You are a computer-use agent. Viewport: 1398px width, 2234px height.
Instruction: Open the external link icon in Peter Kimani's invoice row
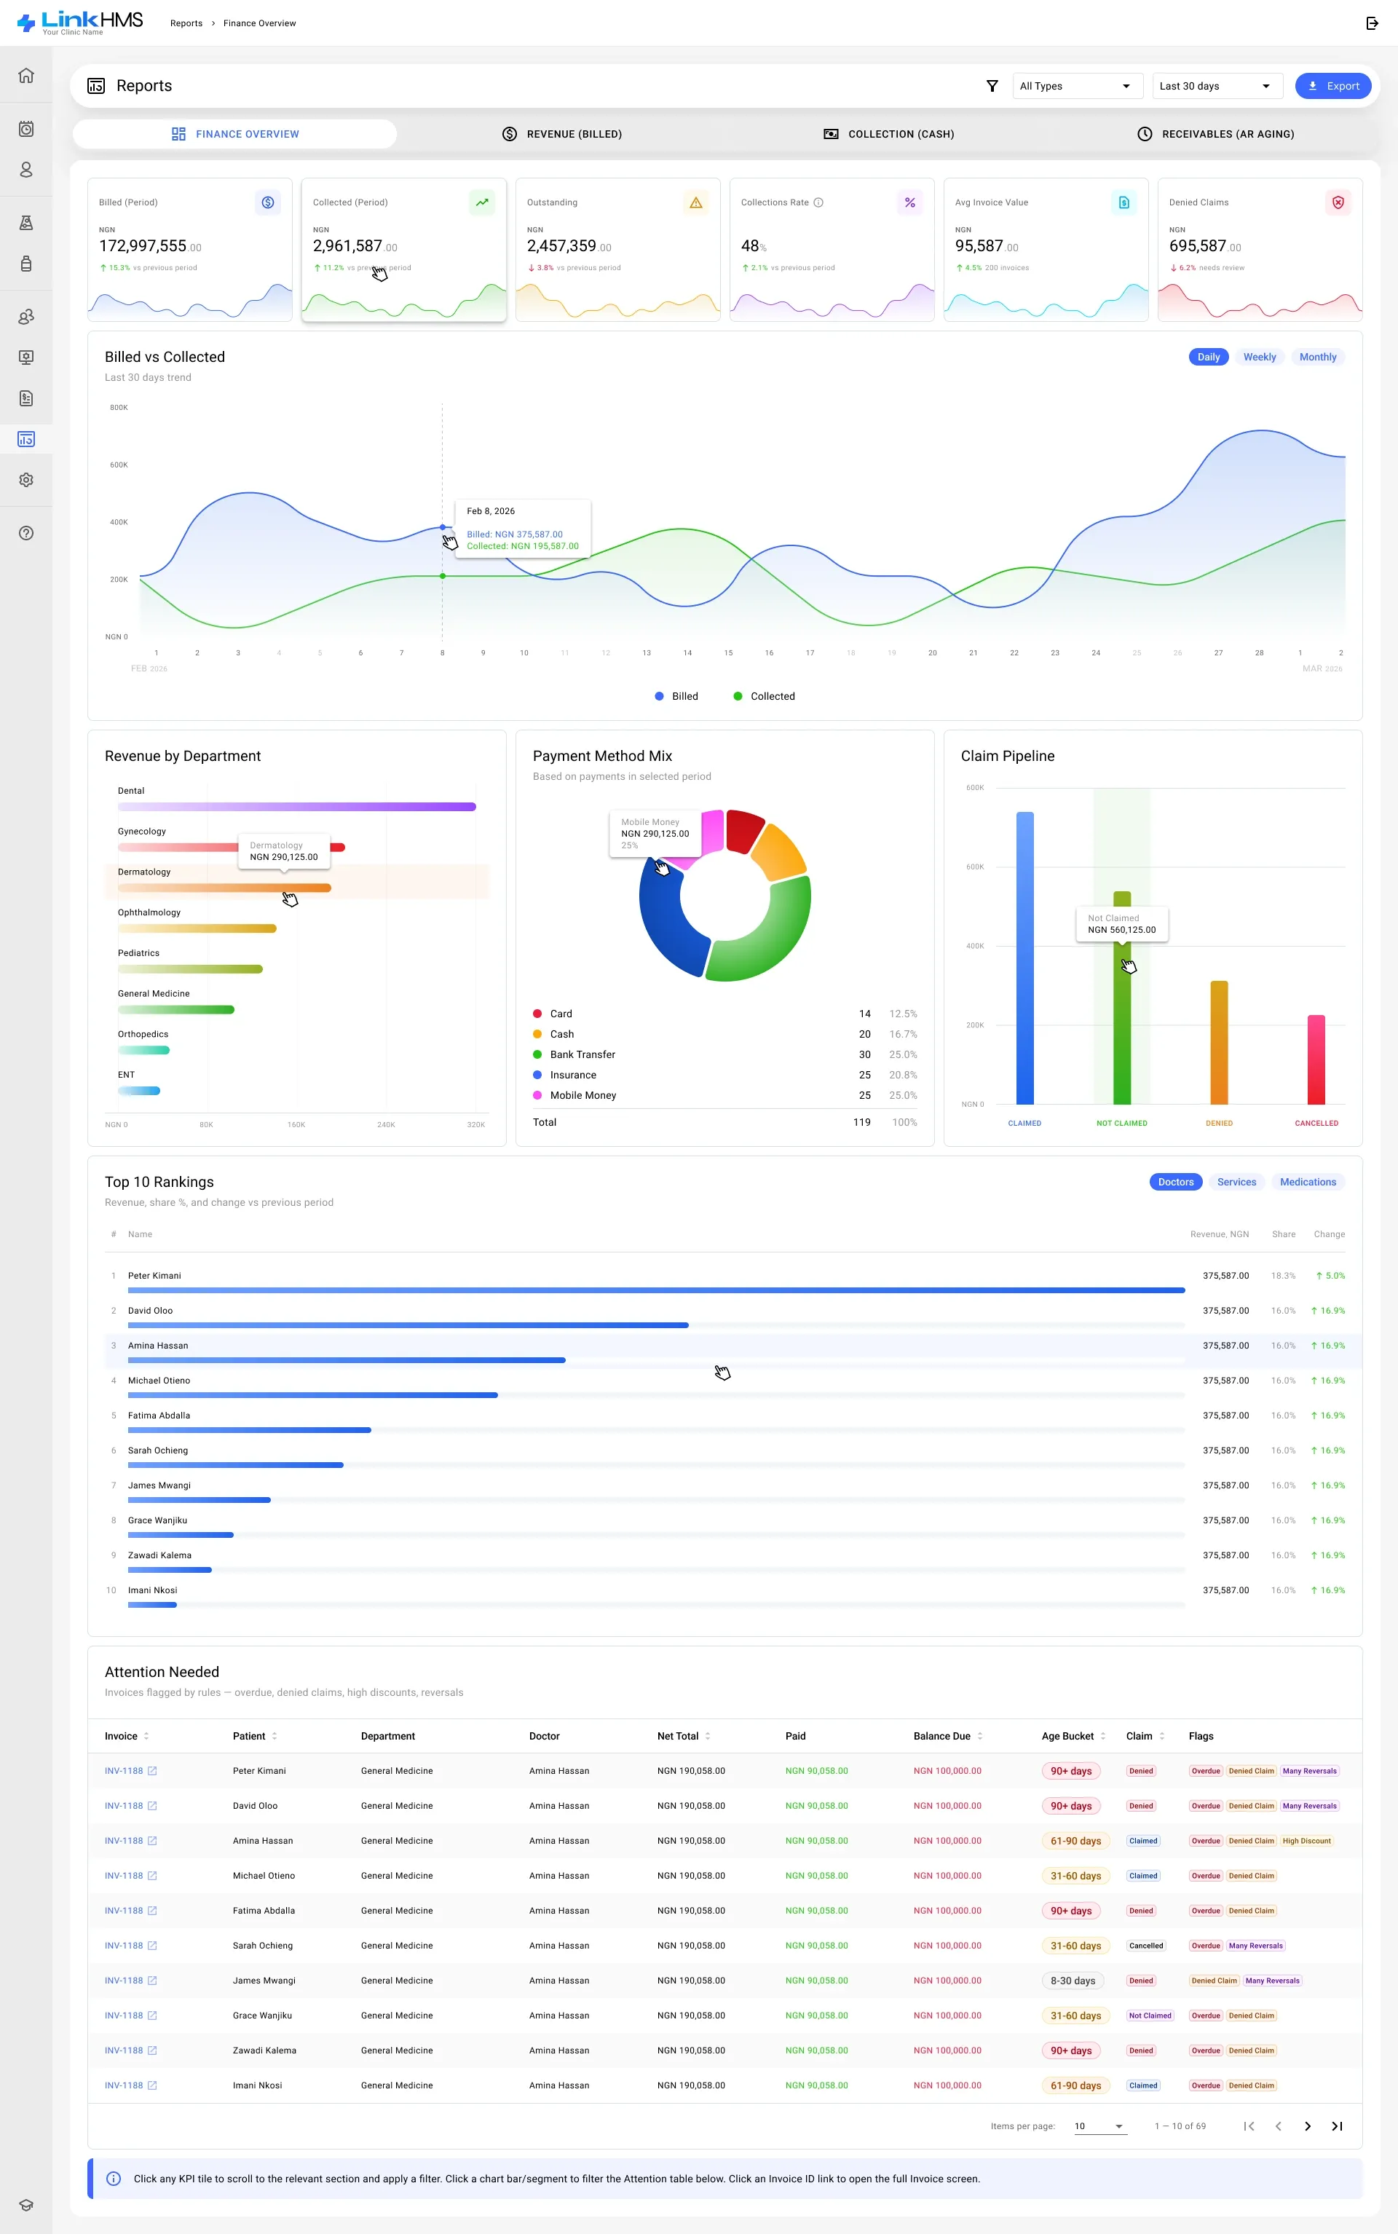click(x=153, y=1771)
